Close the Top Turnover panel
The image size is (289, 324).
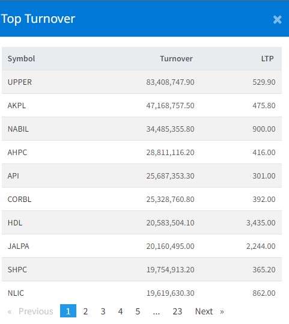(x=277, y=20)
